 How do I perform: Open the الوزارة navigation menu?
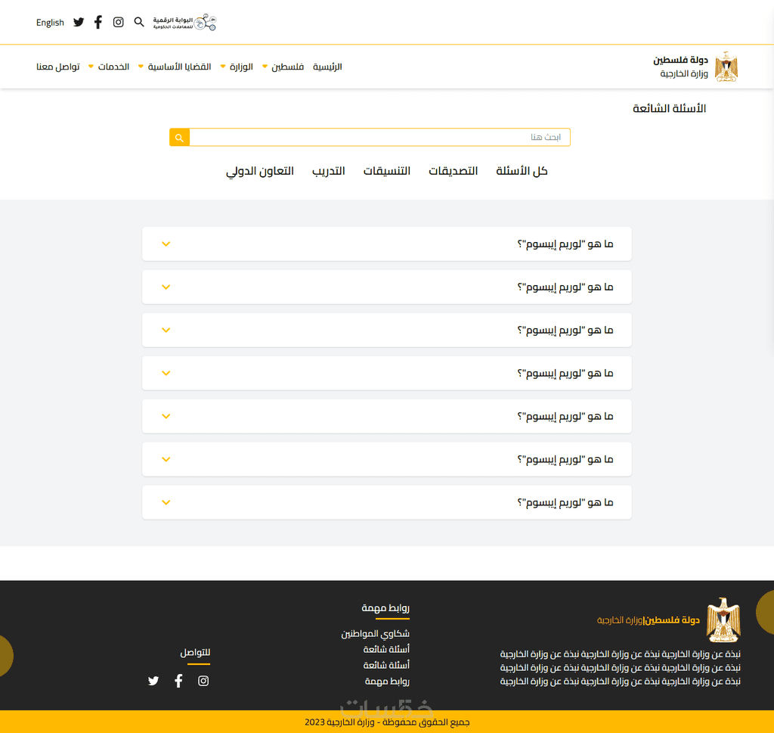(241, 67)
